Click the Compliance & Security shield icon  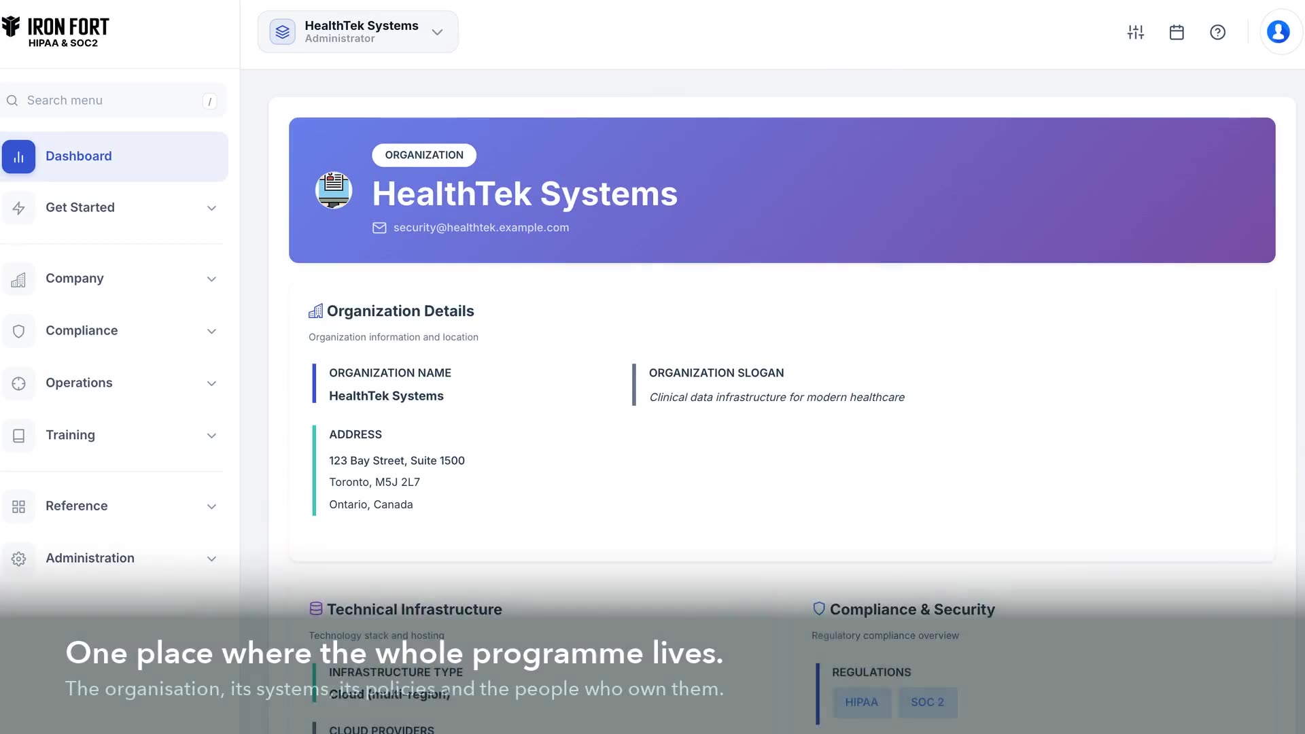pyautogui.click(x=819, y=608)
